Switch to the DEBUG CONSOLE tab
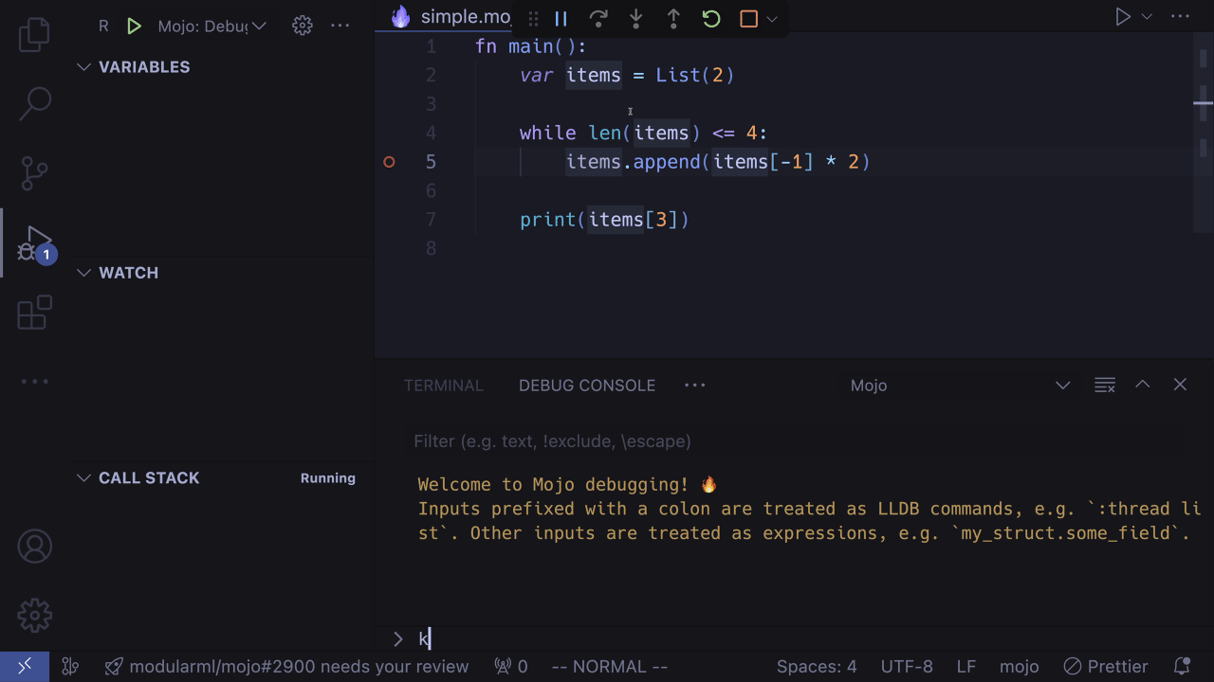Screen dimensions: 1214x682 pyautogui.click(x=587, y=386)
